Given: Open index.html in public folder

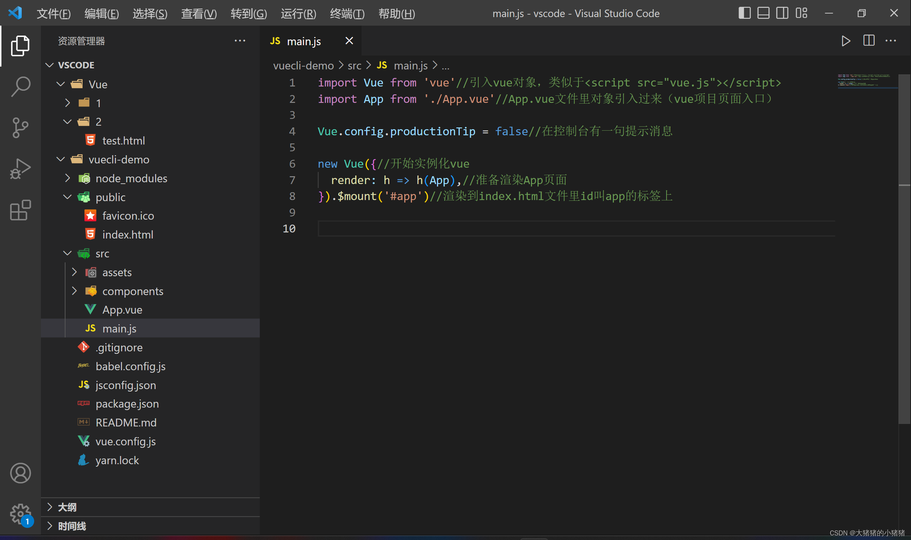Looking at the screenshot, I should 151,235.
